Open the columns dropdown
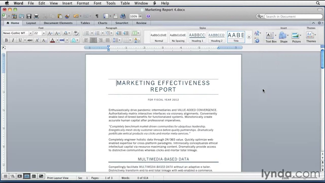The image size is (325, 183). pos(135,33)
